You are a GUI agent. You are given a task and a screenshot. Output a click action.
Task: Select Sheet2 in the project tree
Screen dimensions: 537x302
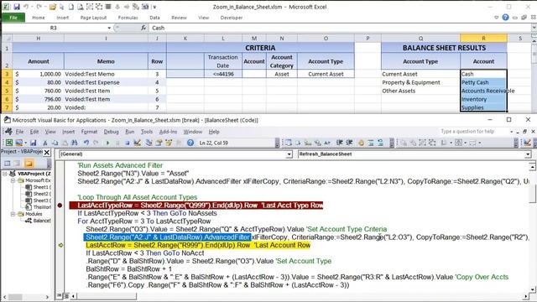39,194
